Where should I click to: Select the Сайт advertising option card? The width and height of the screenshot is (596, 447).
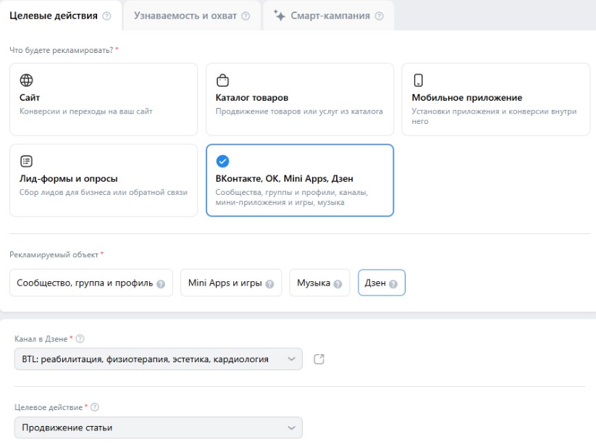[x=103, y=99]
